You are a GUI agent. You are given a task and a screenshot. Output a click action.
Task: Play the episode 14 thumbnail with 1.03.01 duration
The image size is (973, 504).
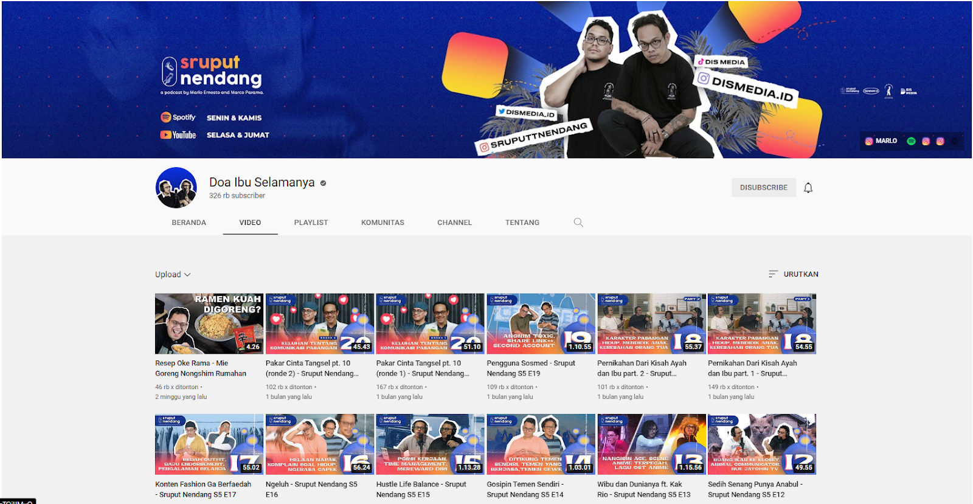[x=541, y=444]
